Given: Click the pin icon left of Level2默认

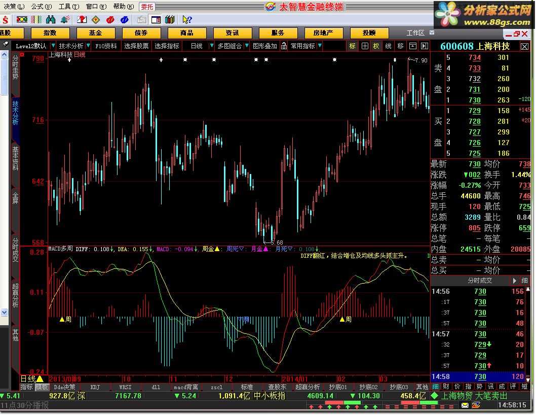Looking at the screenshot, I should 6,44.
